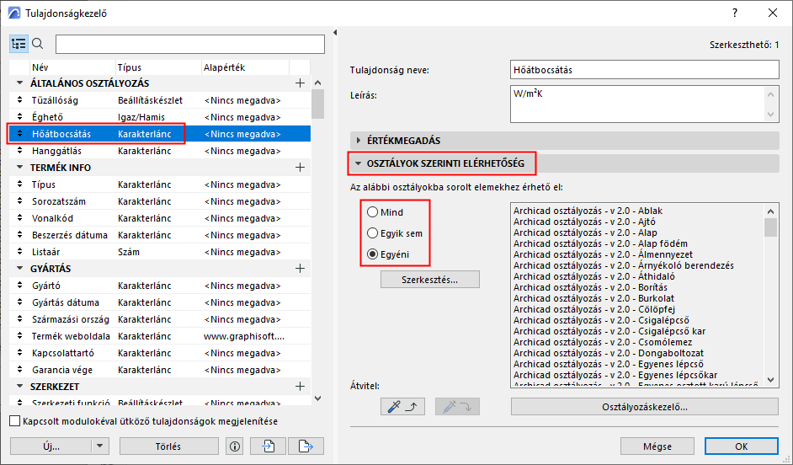Collapse OSZTÁLYOK SZERINTI ELÉRHETŐSÉG section
This screenshot has height=465, width=793.
point(359,163)
